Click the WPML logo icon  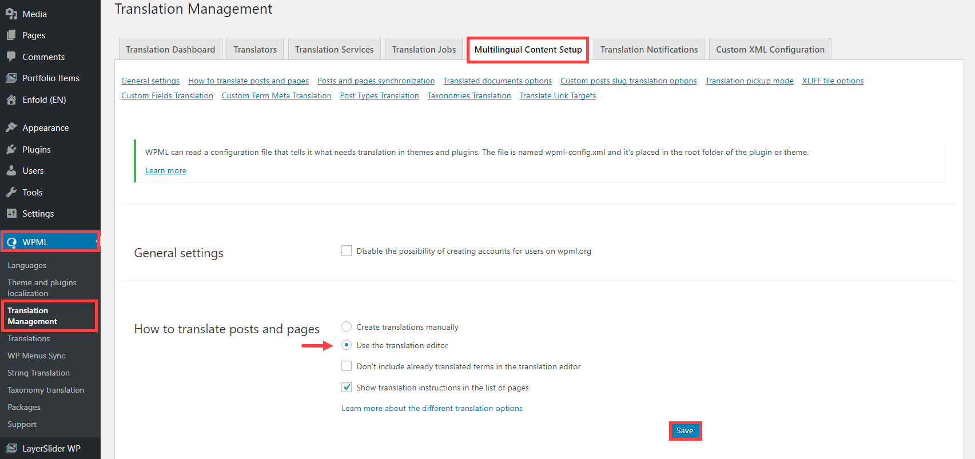11,242
